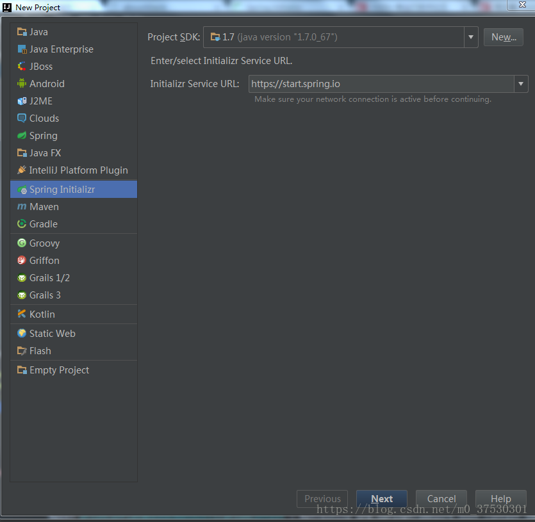The height and width of the screenshot is (522, 535).
Task: Click the Spring leaf icon
Action: [22, 136]
